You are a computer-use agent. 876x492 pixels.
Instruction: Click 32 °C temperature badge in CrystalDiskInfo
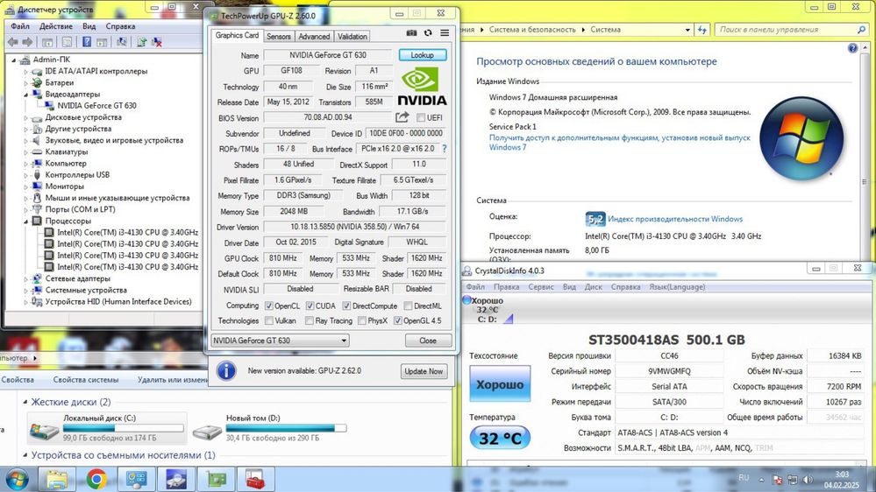pos(500,439)
